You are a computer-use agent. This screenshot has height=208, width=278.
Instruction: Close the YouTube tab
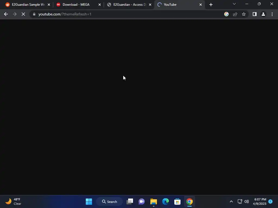201,5
